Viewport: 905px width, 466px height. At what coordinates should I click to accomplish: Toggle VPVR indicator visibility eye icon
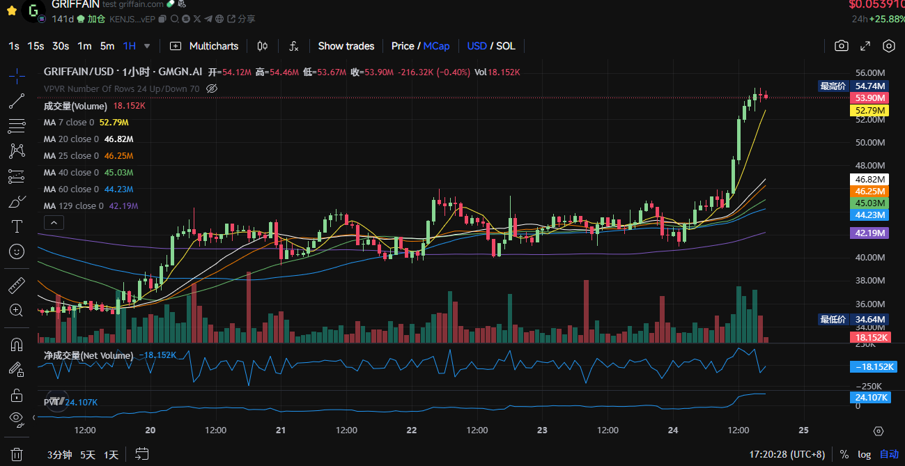[212, 89]
